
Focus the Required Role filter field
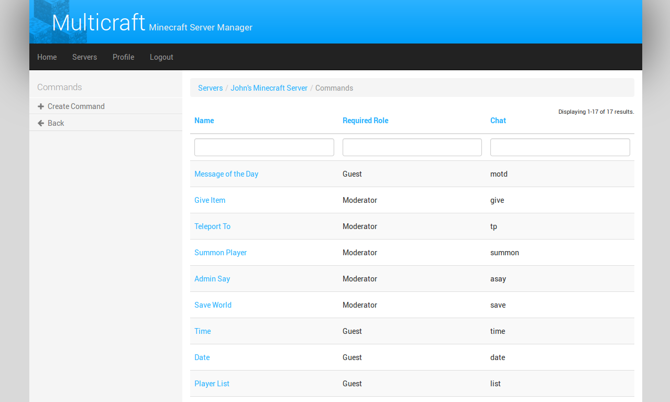(x=412, y=147)
